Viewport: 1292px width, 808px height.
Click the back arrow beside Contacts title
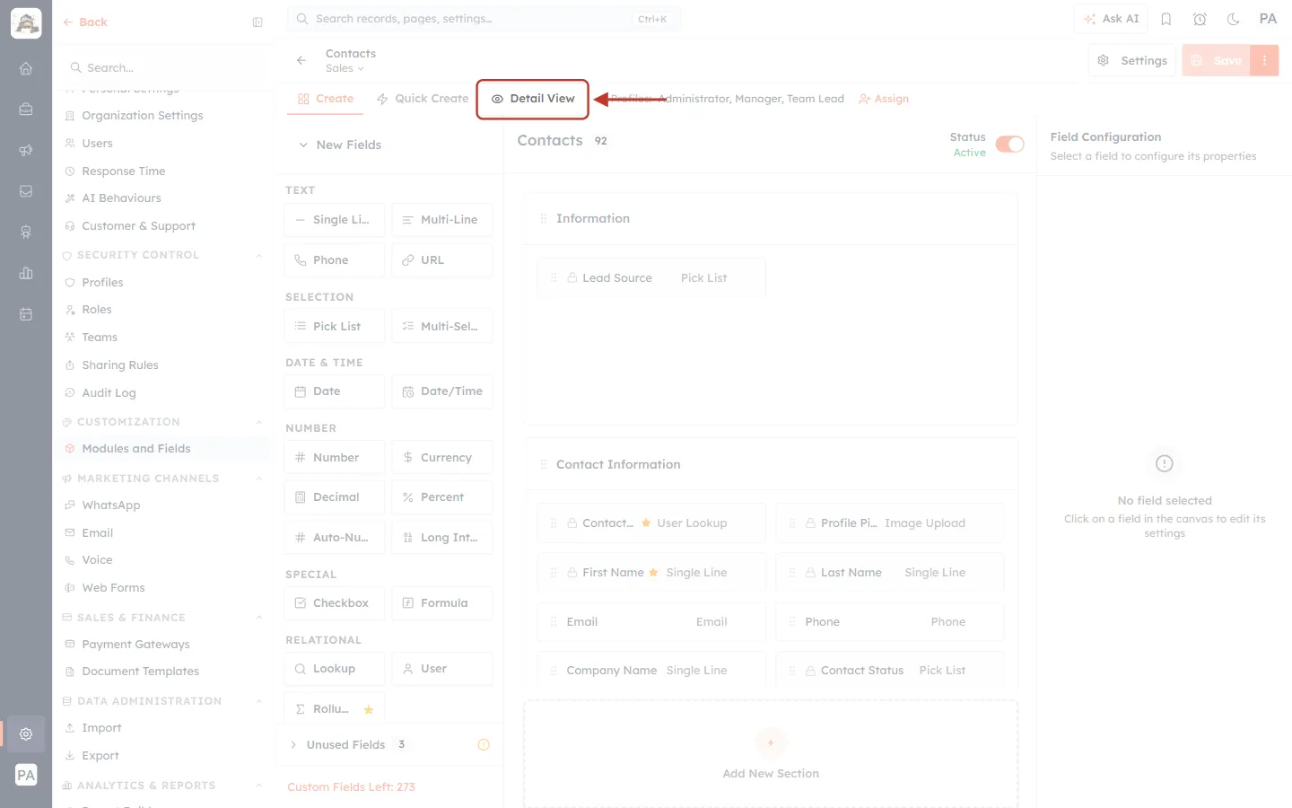click(x=301, y=60)
